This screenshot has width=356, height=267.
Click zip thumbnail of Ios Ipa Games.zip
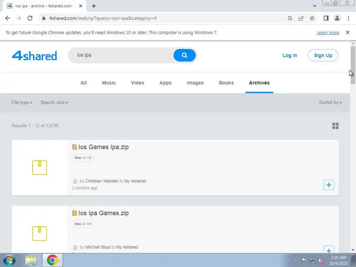(x=40, y=233)
